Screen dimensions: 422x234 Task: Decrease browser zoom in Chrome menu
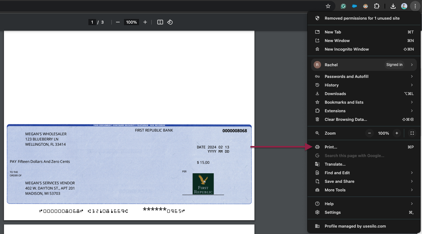click(370, 133)
